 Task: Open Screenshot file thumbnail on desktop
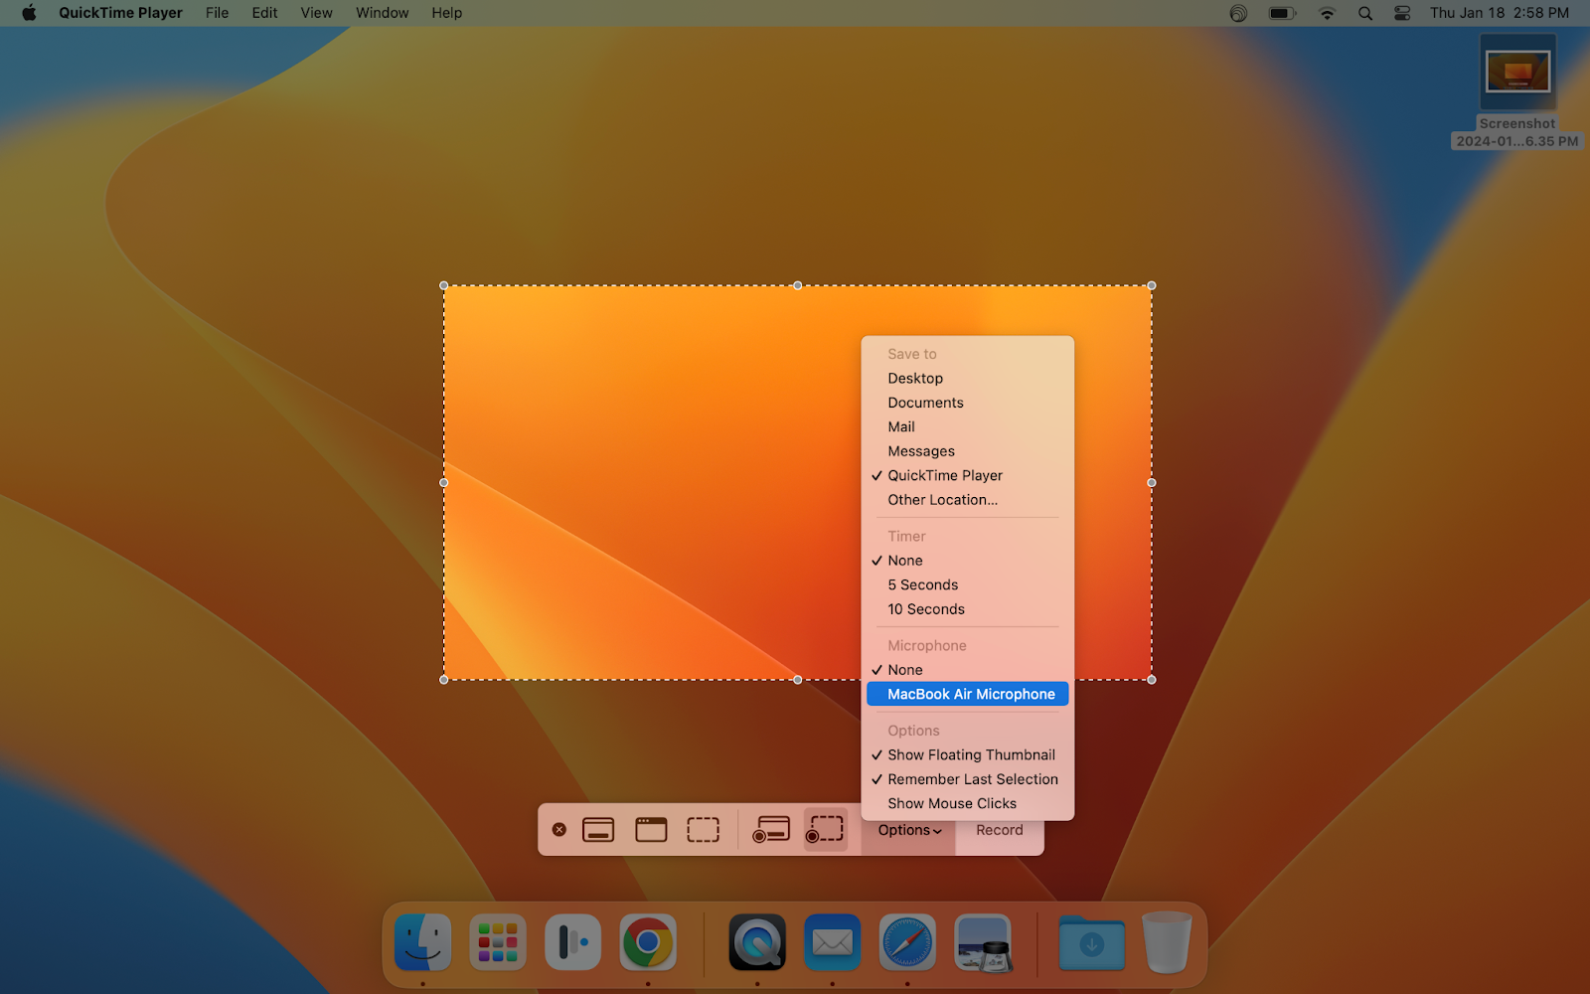pos(1517,72)
